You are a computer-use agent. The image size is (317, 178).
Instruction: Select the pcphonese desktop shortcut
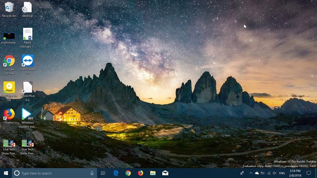coord(9,38)
